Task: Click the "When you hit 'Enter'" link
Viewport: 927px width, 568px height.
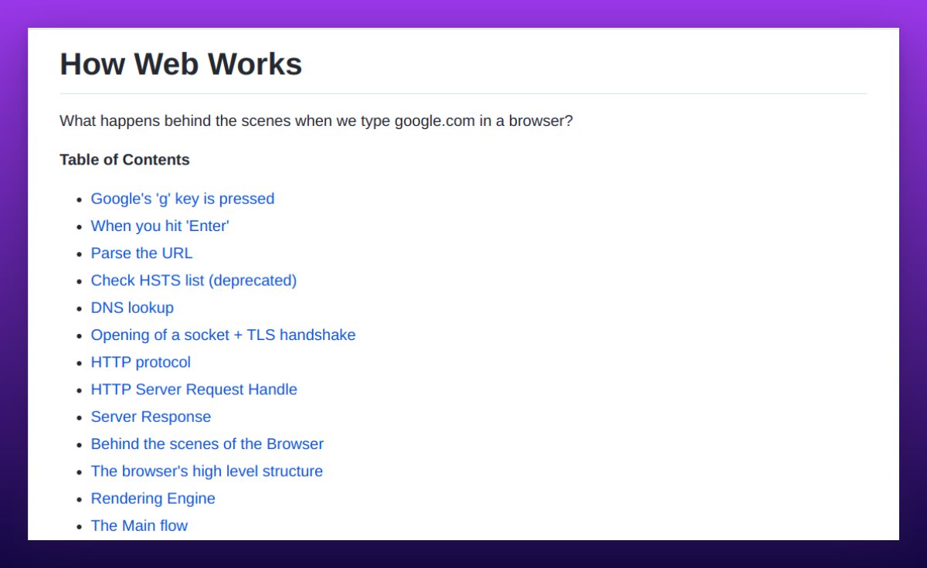Action: (x=160, y=226)
